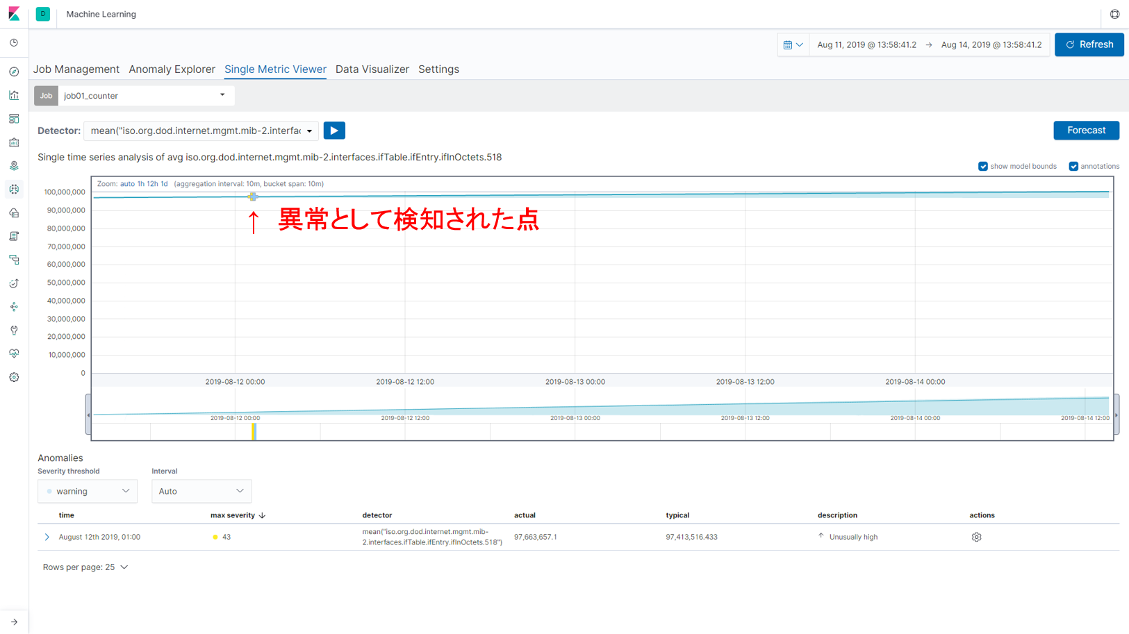Edit end date Aug 14, 2019
The height and width of the screenshot is (634, 1129).
click(991, 44)
